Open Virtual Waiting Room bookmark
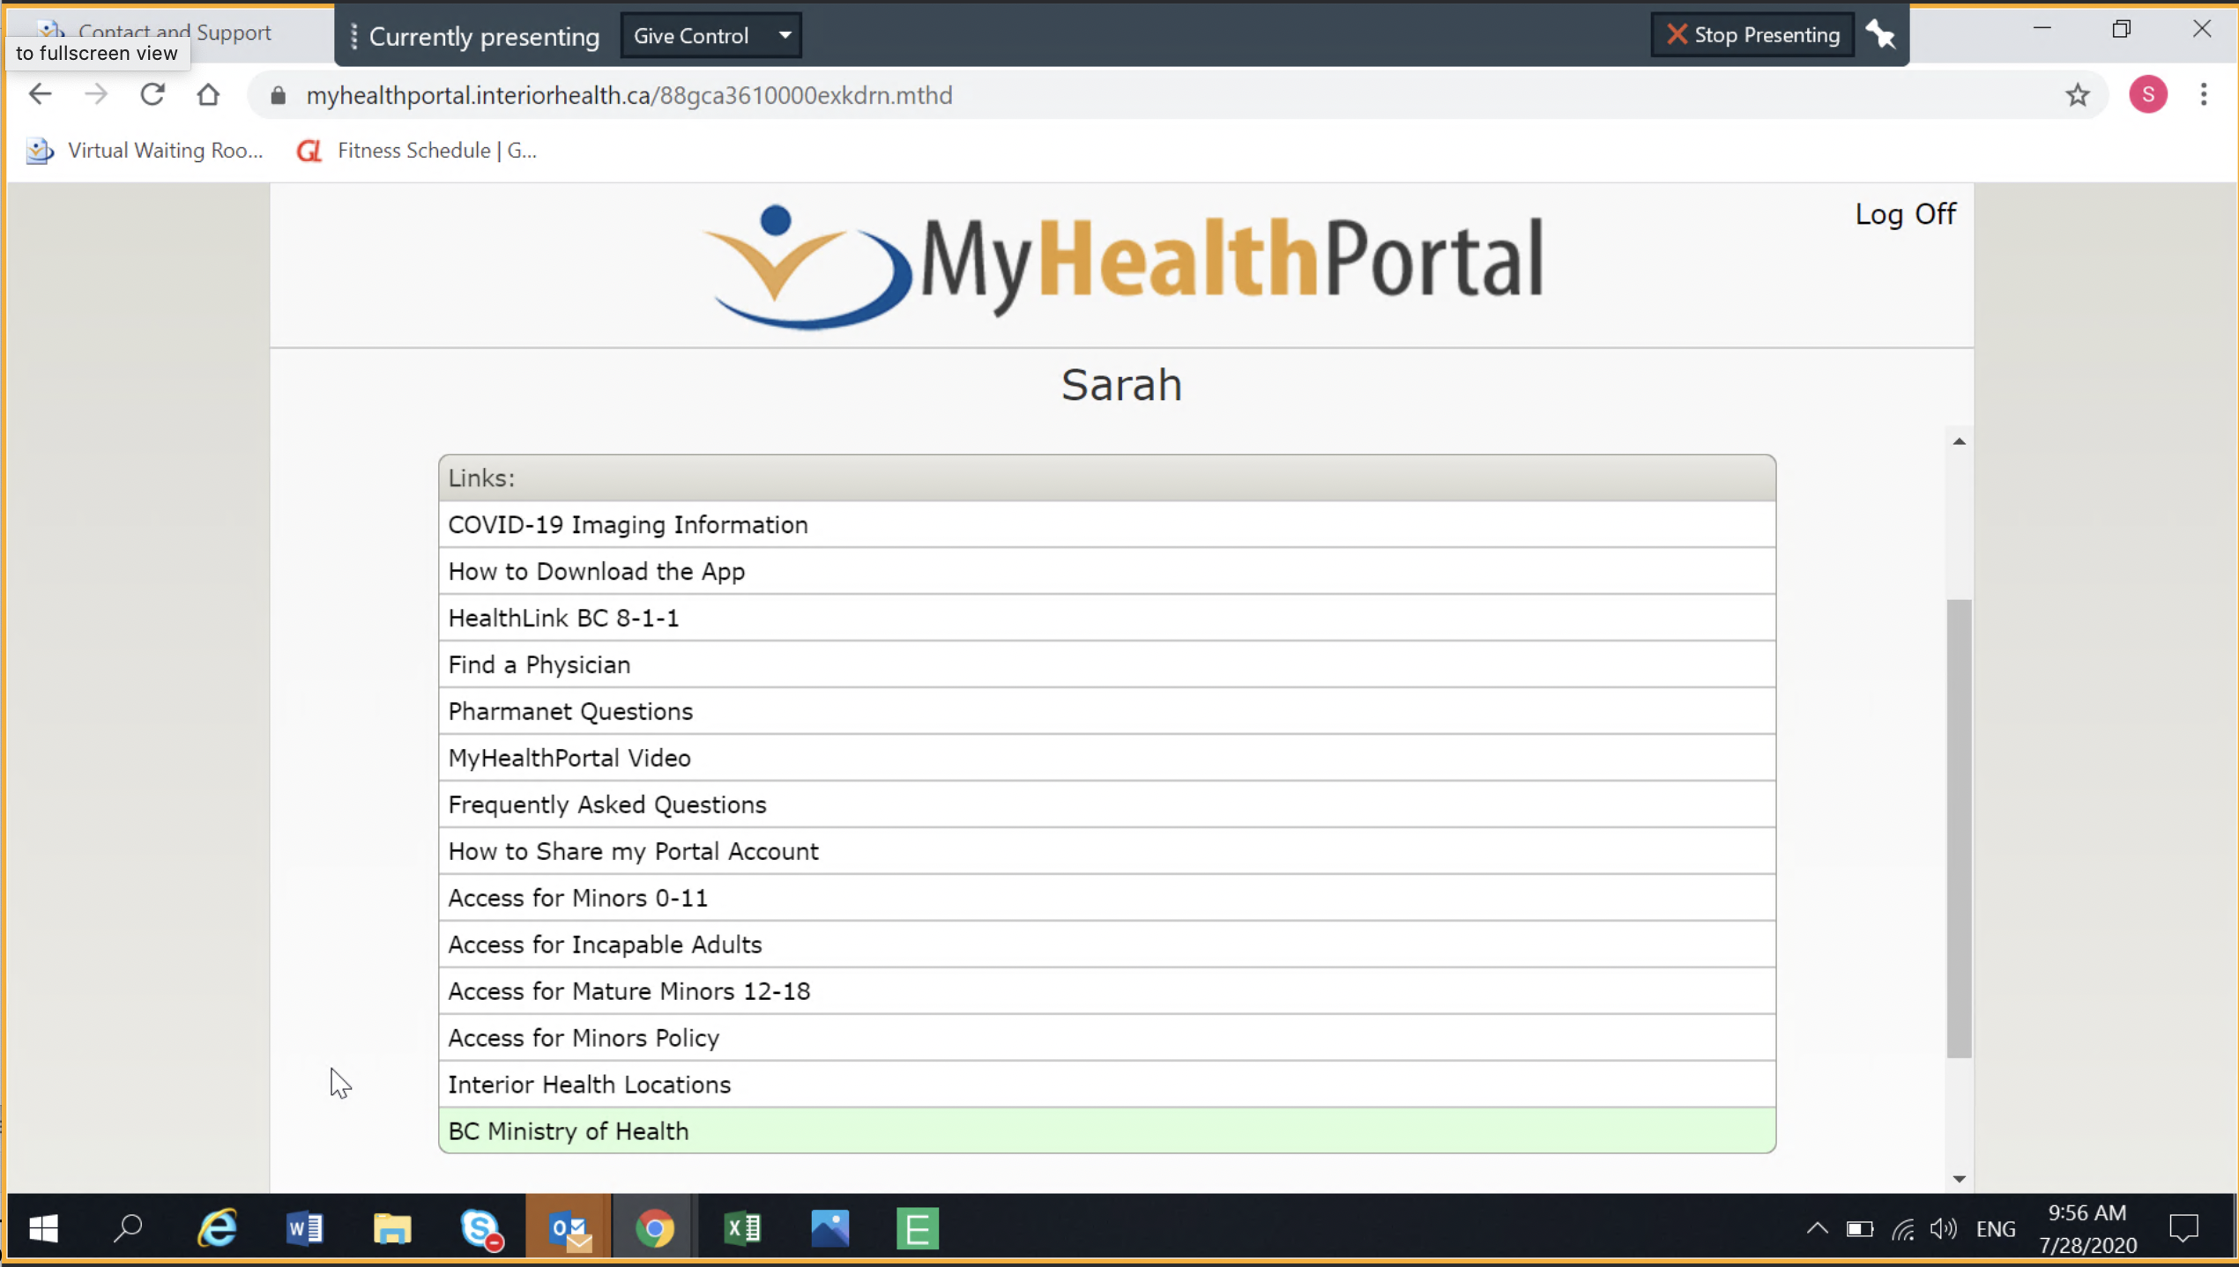The image size is (2239, 1267). point(145,151)
